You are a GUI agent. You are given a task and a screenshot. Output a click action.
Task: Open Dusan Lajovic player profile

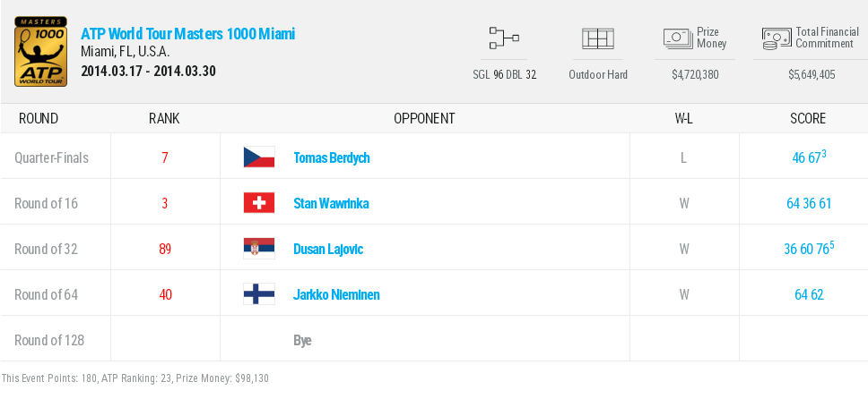point(328,249)
